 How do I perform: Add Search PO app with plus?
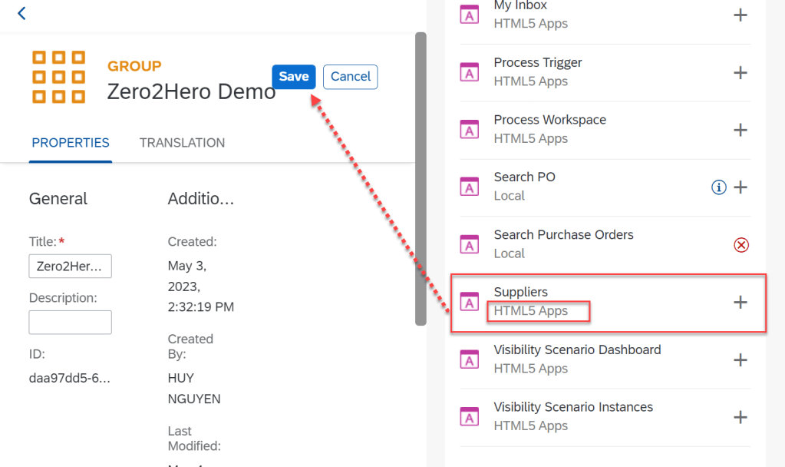[x=740, y=187]
